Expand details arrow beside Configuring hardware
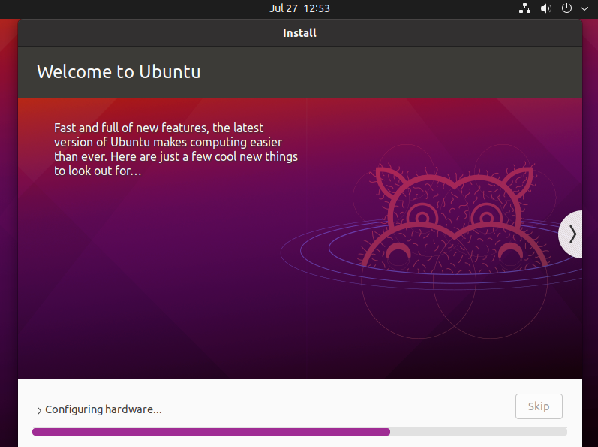Viewport: 598px width, 447px height. 39,410
